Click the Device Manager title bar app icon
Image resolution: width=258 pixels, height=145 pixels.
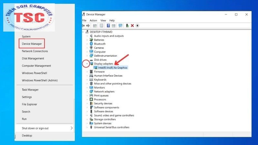[84, 14]
